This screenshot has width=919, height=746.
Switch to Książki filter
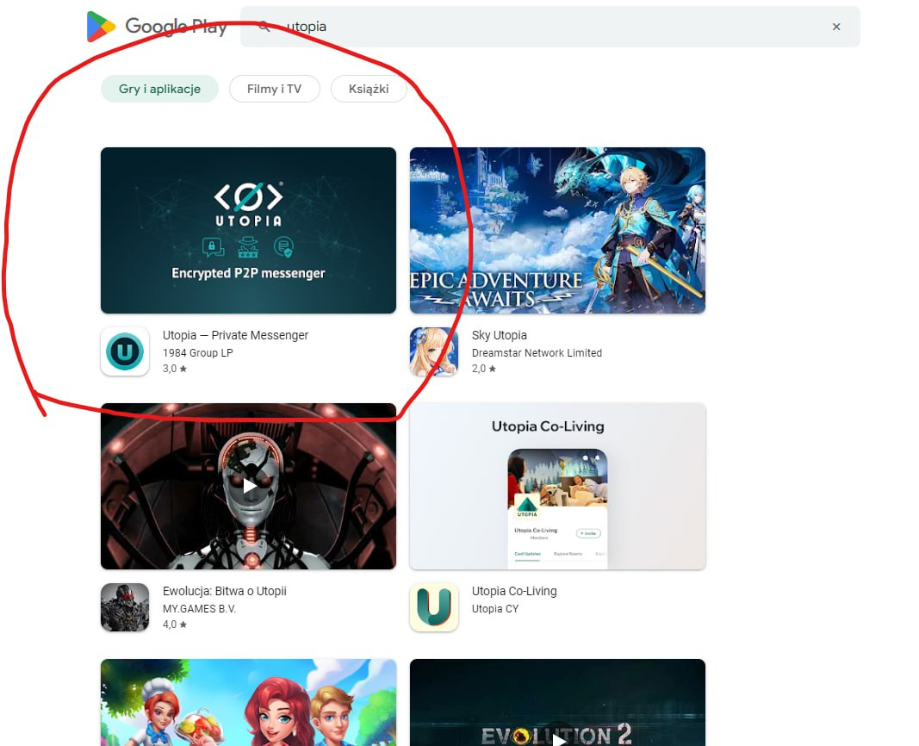369,89
